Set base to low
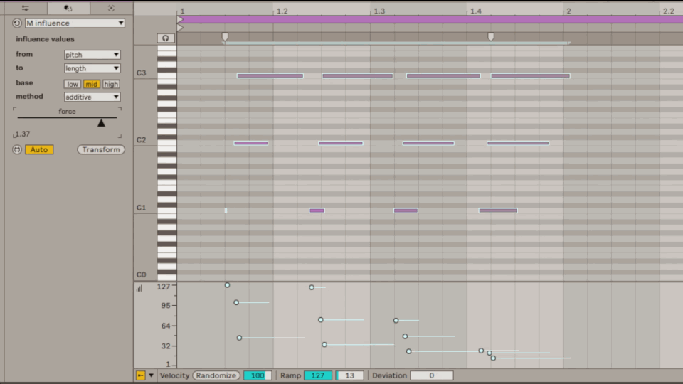The width and height of the screenshot is (683, 384). tap(73, 84)
